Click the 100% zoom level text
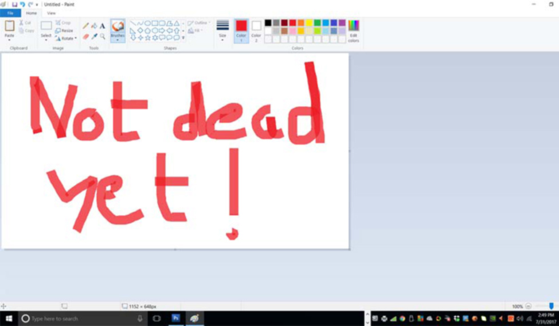The width and height of the screenshot is (559, 326). (x=517, y=306)
